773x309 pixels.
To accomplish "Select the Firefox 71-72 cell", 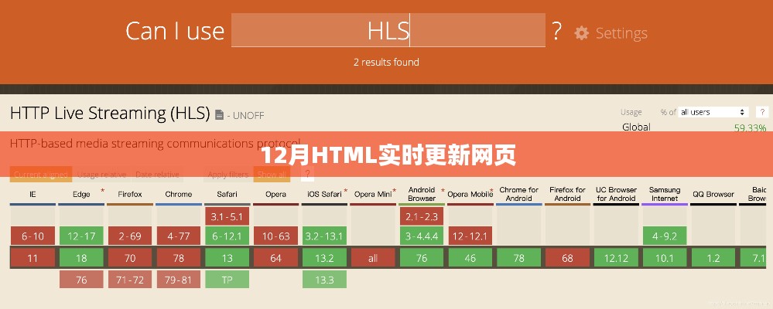I will tap(130, 280).
